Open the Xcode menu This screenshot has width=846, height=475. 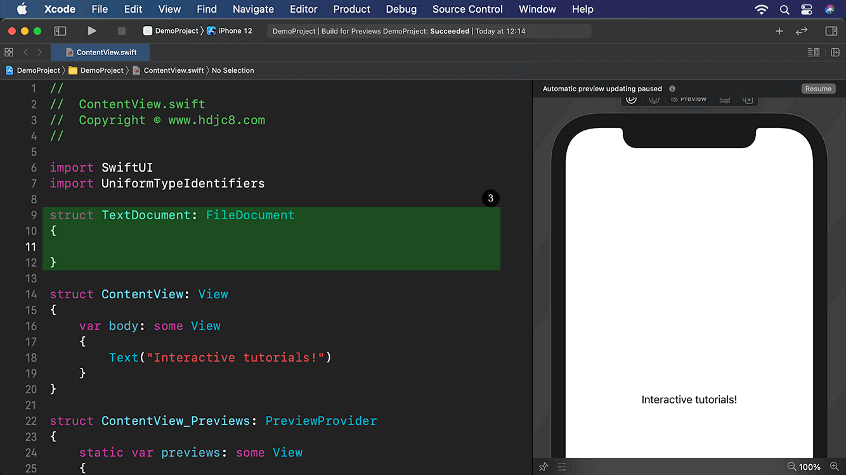[x=60, y=9]
